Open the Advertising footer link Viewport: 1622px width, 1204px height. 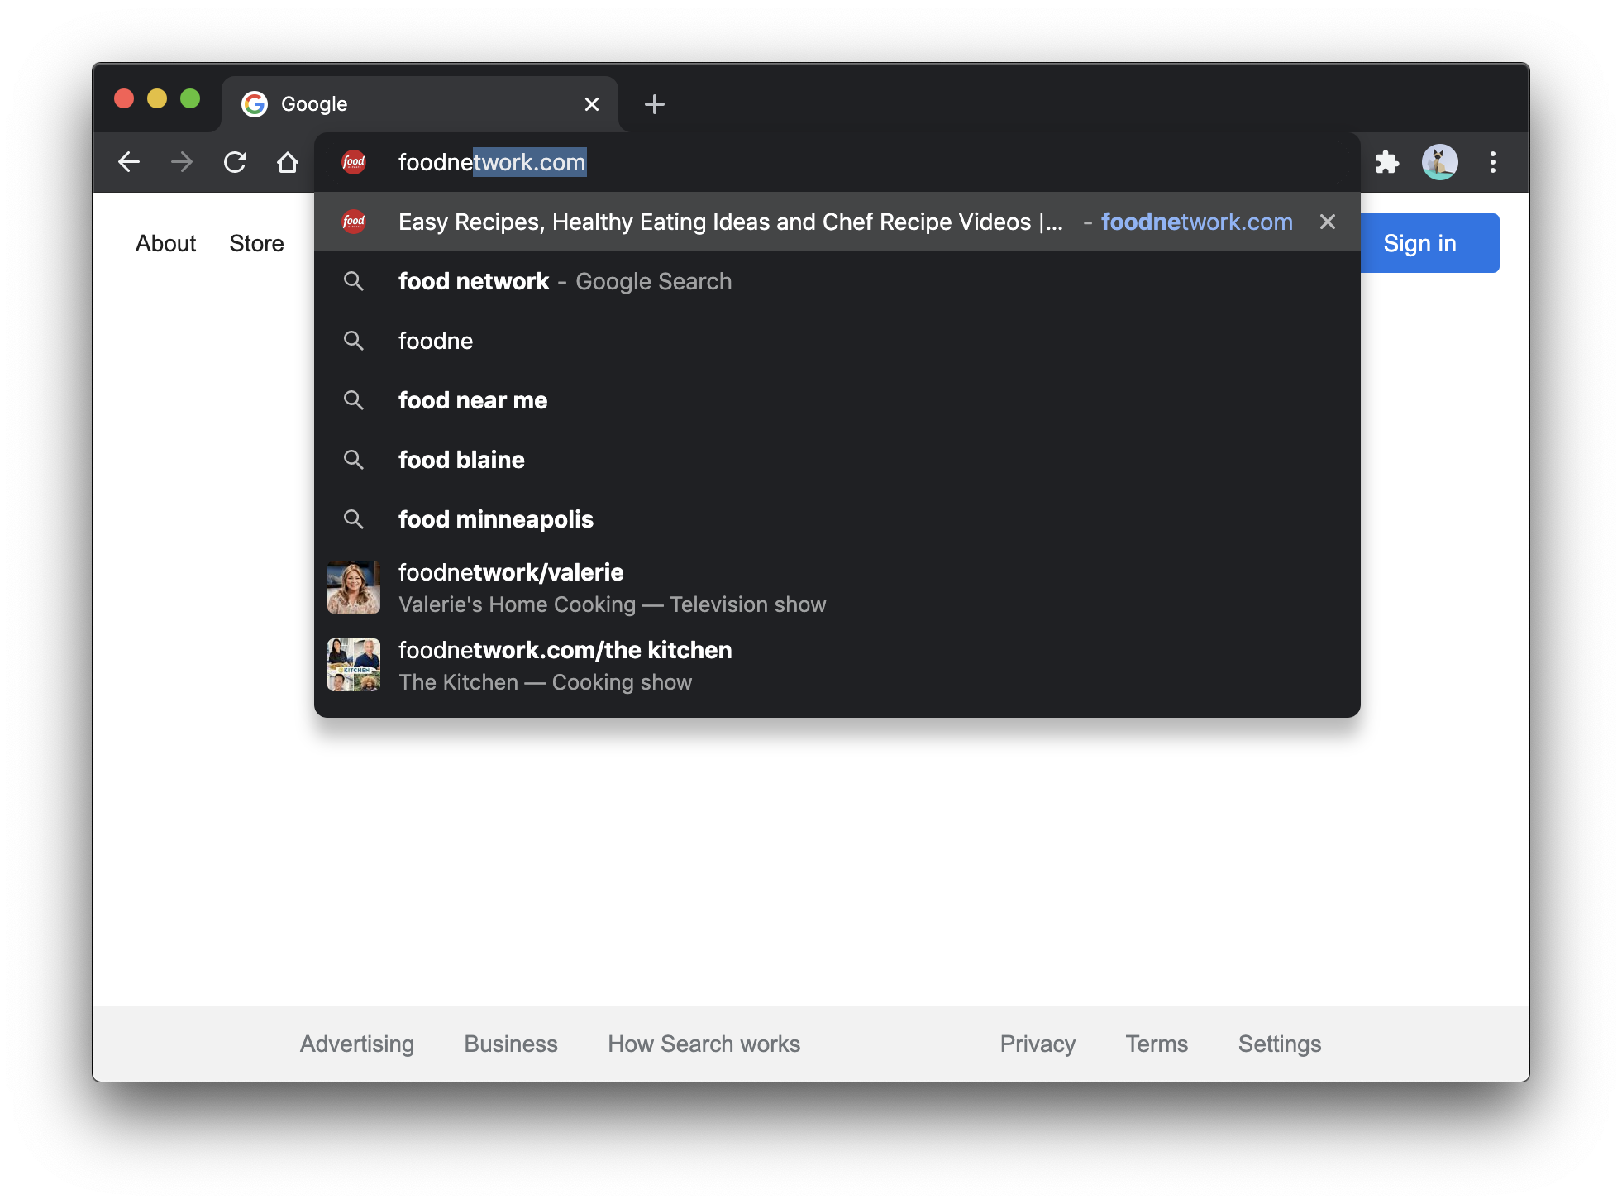[357, 1044]
